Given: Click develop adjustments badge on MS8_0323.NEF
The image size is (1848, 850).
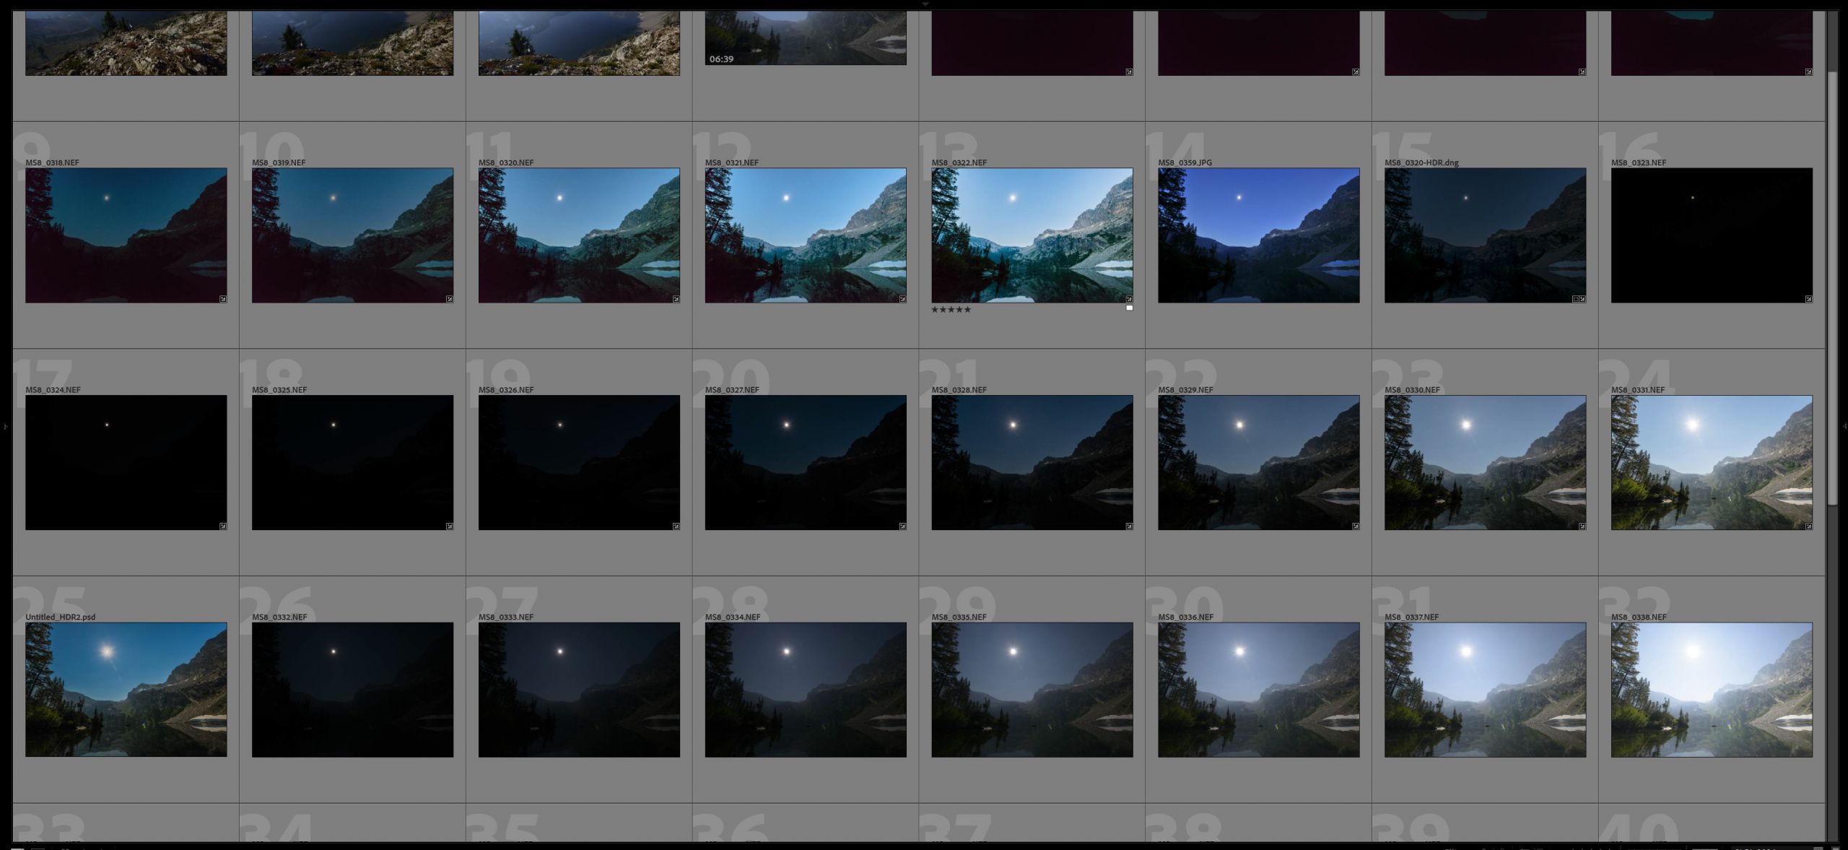Looking at the screenshot, I should [1808, 299].
